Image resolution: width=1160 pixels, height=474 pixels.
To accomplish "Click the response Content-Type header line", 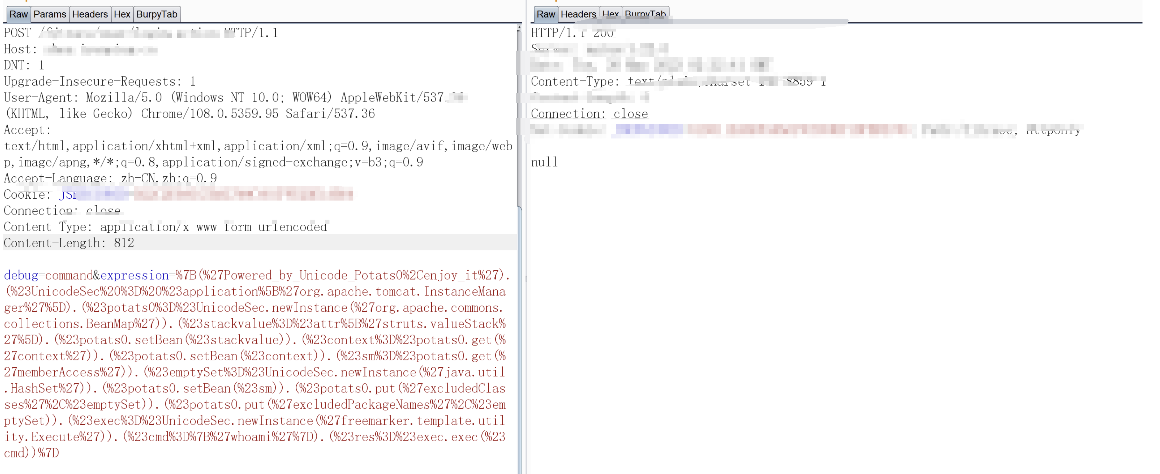I will pos(678,81).
